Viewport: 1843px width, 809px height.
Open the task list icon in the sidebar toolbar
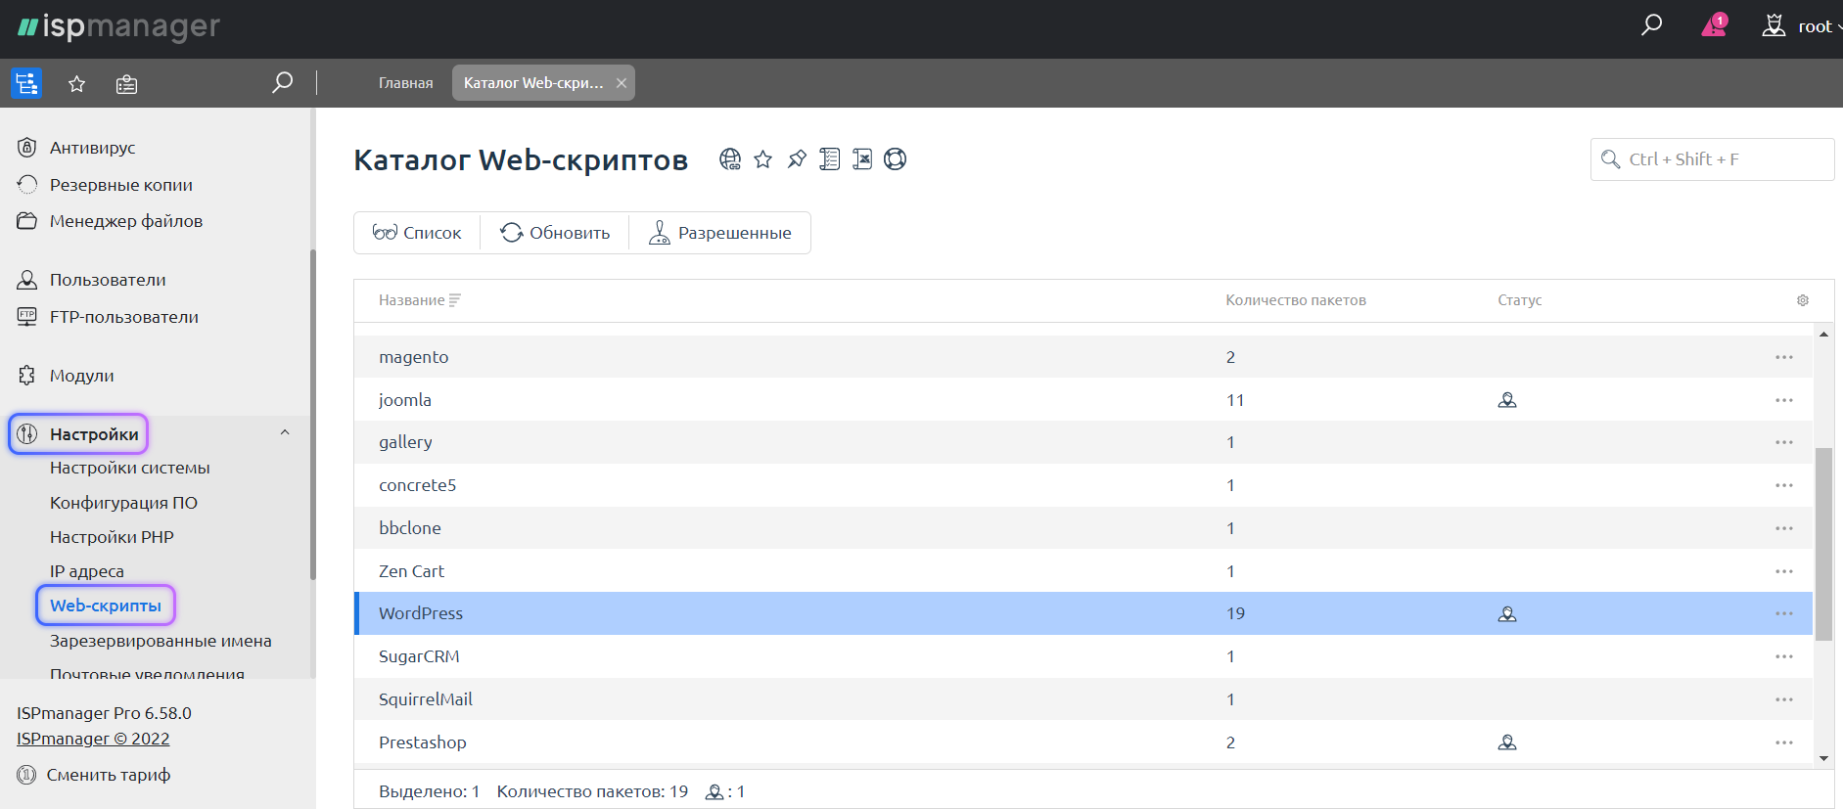pos(126,84)
